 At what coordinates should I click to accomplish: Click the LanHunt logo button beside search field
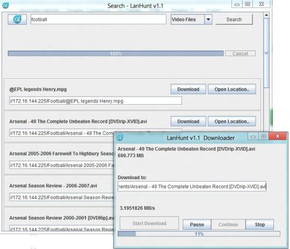tap(17, 19)
